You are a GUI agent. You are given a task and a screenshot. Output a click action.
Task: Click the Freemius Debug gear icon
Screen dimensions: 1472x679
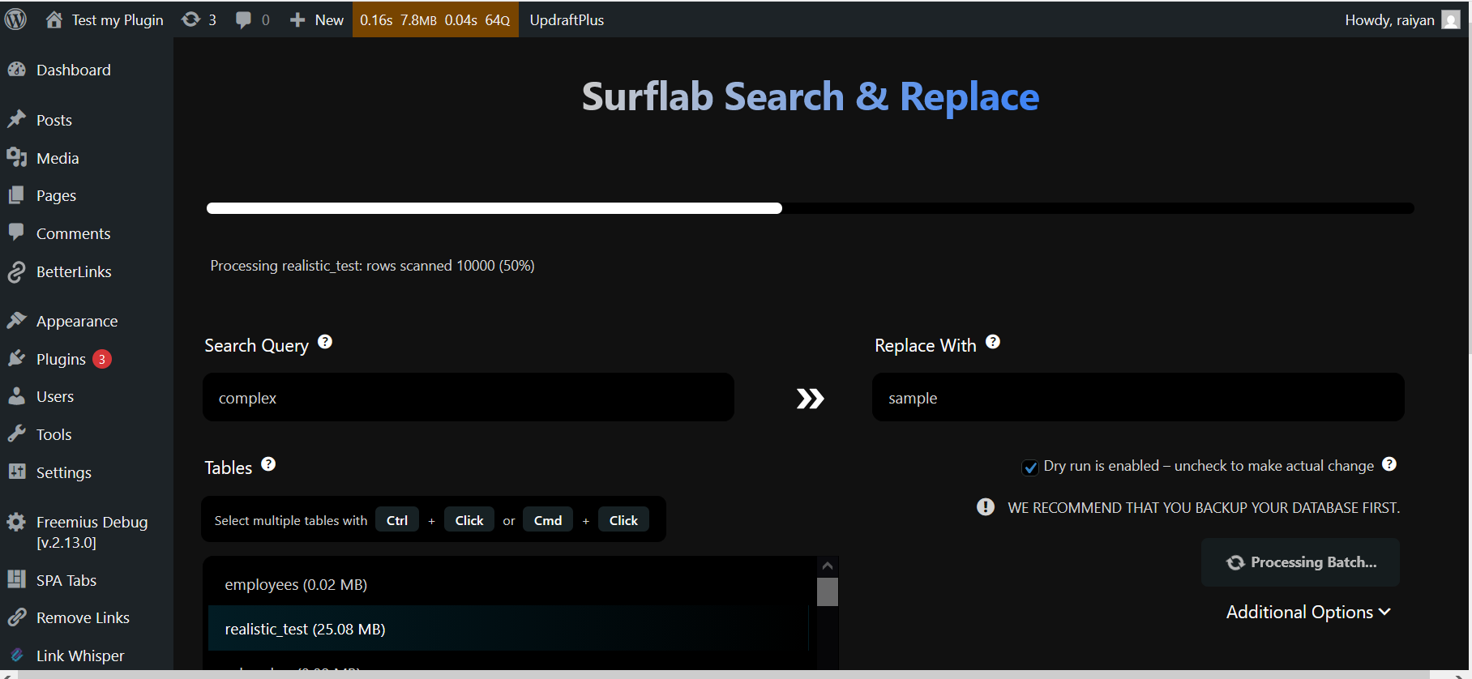point(17,522)
